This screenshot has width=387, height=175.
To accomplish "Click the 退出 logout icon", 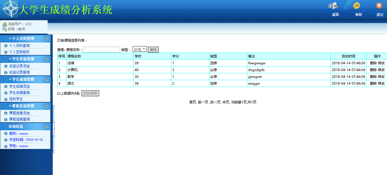I will 379,6.
